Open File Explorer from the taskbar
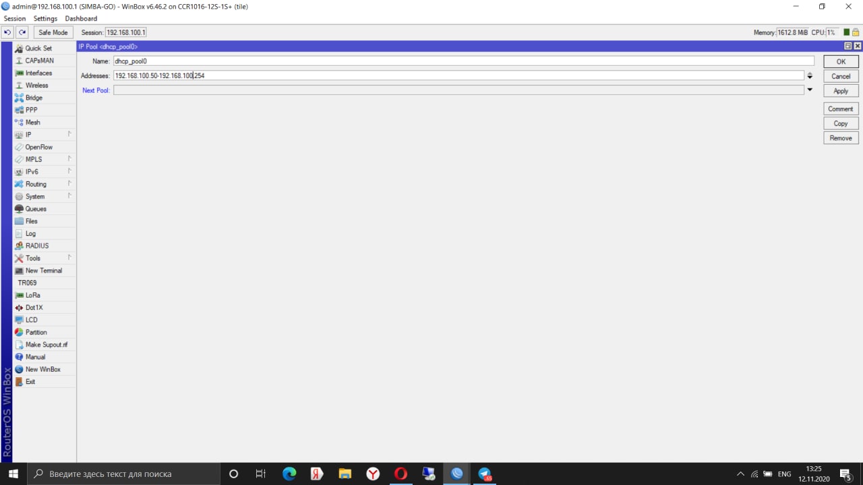 coord(345,474)
